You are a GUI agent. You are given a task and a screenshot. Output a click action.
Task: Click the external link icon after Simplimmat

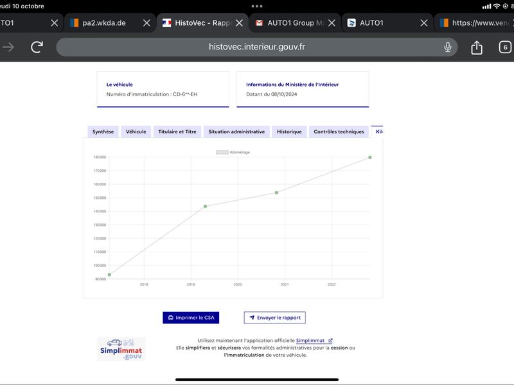tap(330, 341)
